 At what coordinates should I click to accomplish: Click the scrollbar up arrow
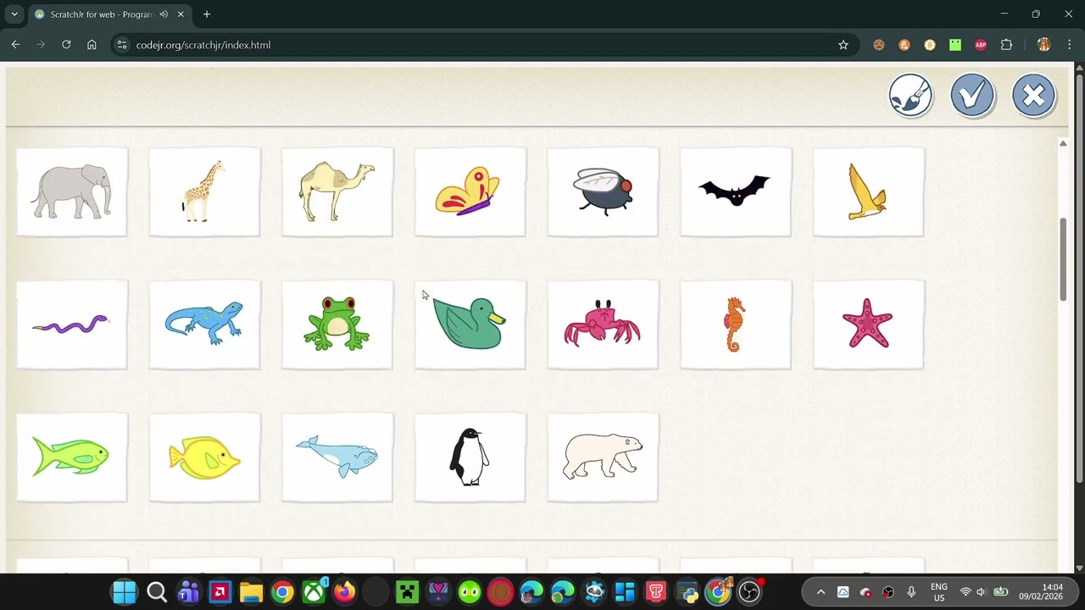point(1063,143)
